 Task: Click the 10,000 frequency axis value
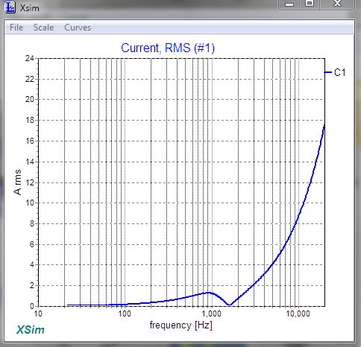pos(298,313)
